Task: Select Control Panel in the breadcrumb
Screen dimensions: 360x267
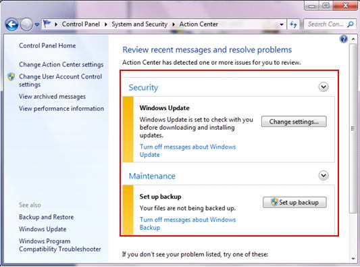Action: click(x=81, y=24)
